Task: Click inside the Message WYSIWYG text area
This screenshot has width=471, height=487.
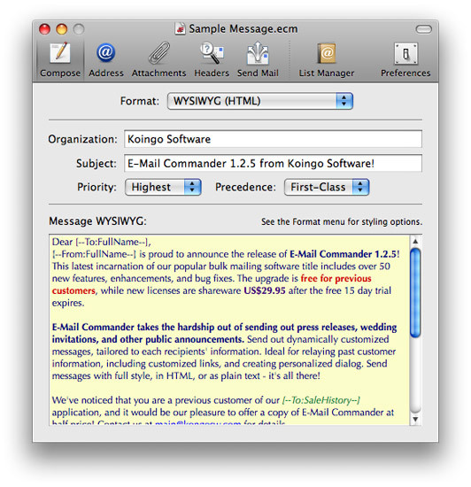Action: point(229,330)
